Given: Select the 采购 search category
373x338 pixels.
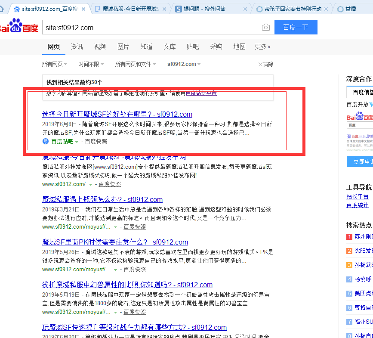Looking at the screenshot, I should 216,47.
